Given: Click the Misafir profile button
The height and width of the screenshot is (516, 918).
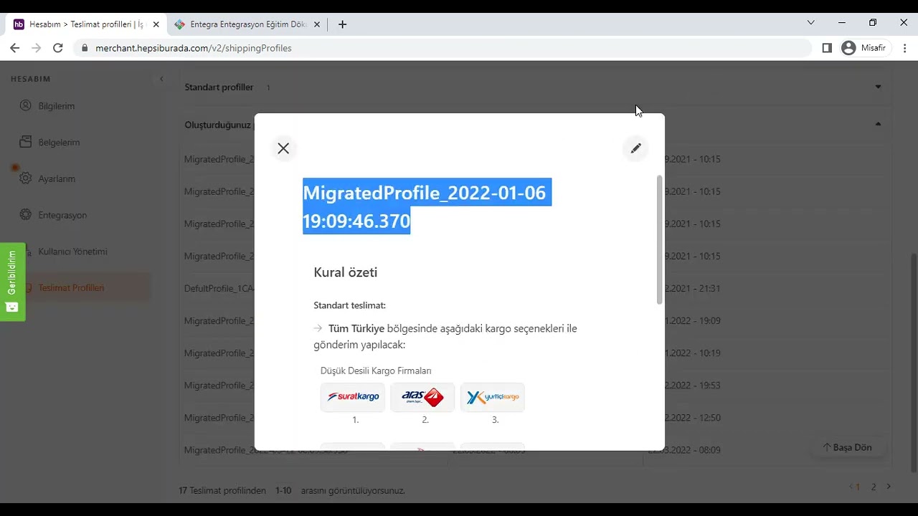Looking at the screenshot, I should (x=866, y=48).
